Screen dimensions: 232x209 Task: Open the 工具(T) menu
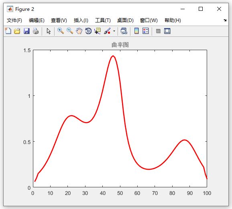coord(103,20)
